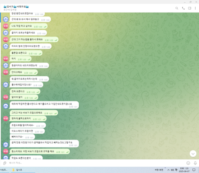The height and width of the screenshot is (173, 199).
Task: Select message '몰수밖에답이있나요?'
Action: point(27,85)
